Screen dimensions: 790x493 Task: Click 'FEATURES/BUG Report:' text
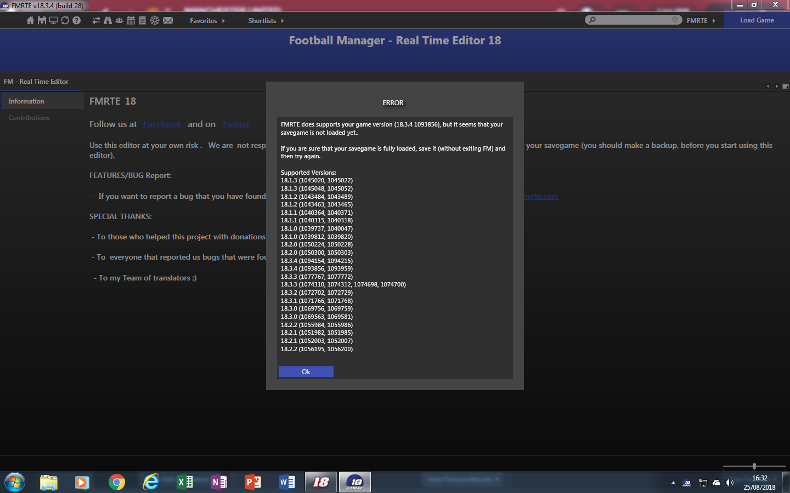tap(130, 175)
